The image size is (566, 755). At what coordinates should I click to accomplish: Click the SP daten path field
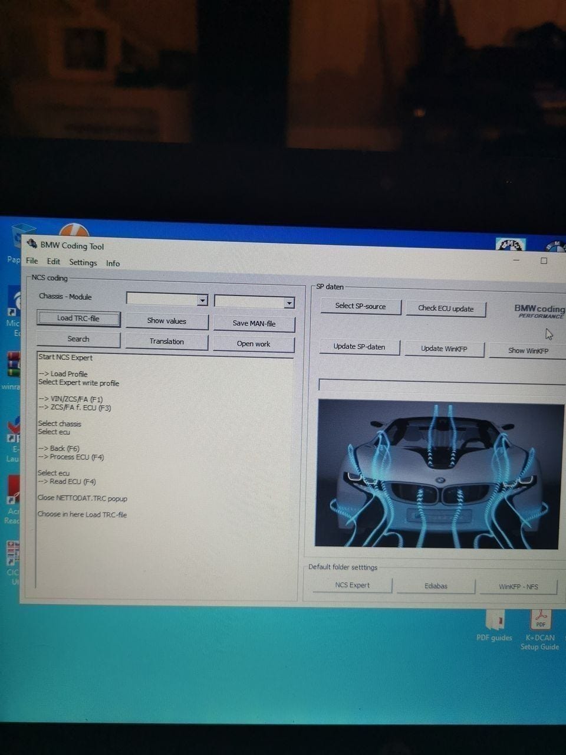(x=442, y=385)
